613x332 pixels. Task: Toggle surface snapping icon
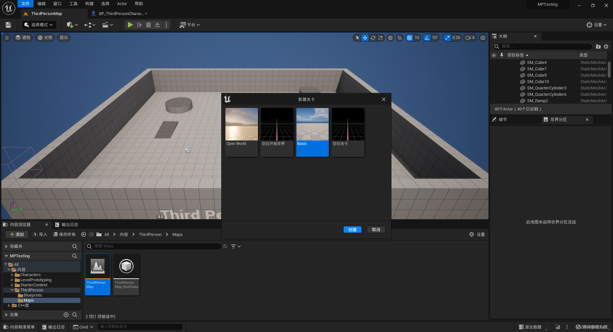point(399,38)
